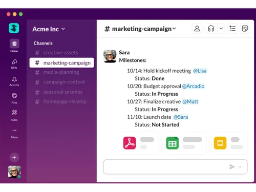Expand the Acme Inc workspace menu
The width and height of the screenshot is (256, 192).
49,29
